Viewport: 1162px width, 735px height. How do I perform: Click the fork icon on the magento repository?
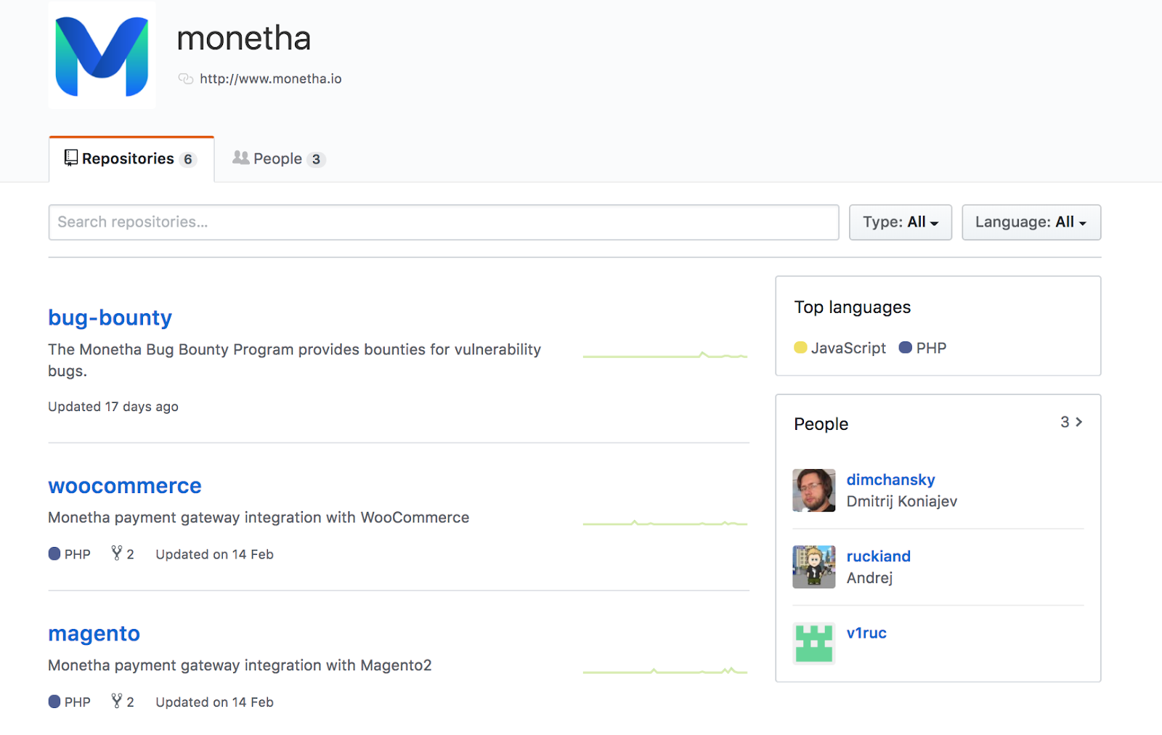116,701
